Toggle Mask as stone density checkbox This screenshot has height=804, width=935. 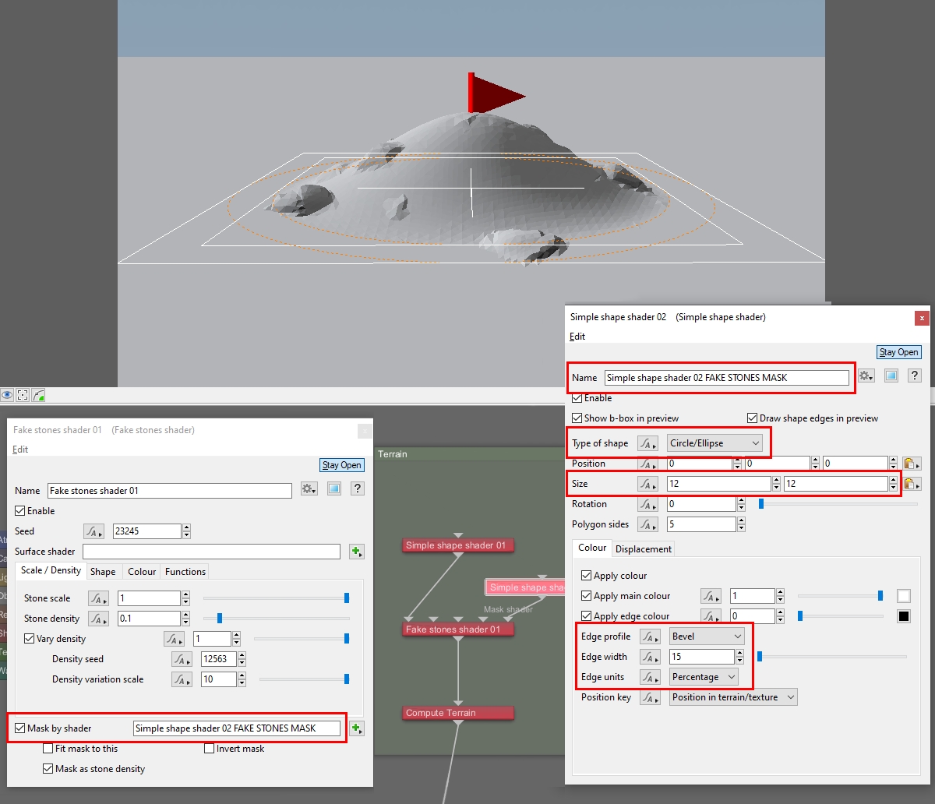pos(48,769)
